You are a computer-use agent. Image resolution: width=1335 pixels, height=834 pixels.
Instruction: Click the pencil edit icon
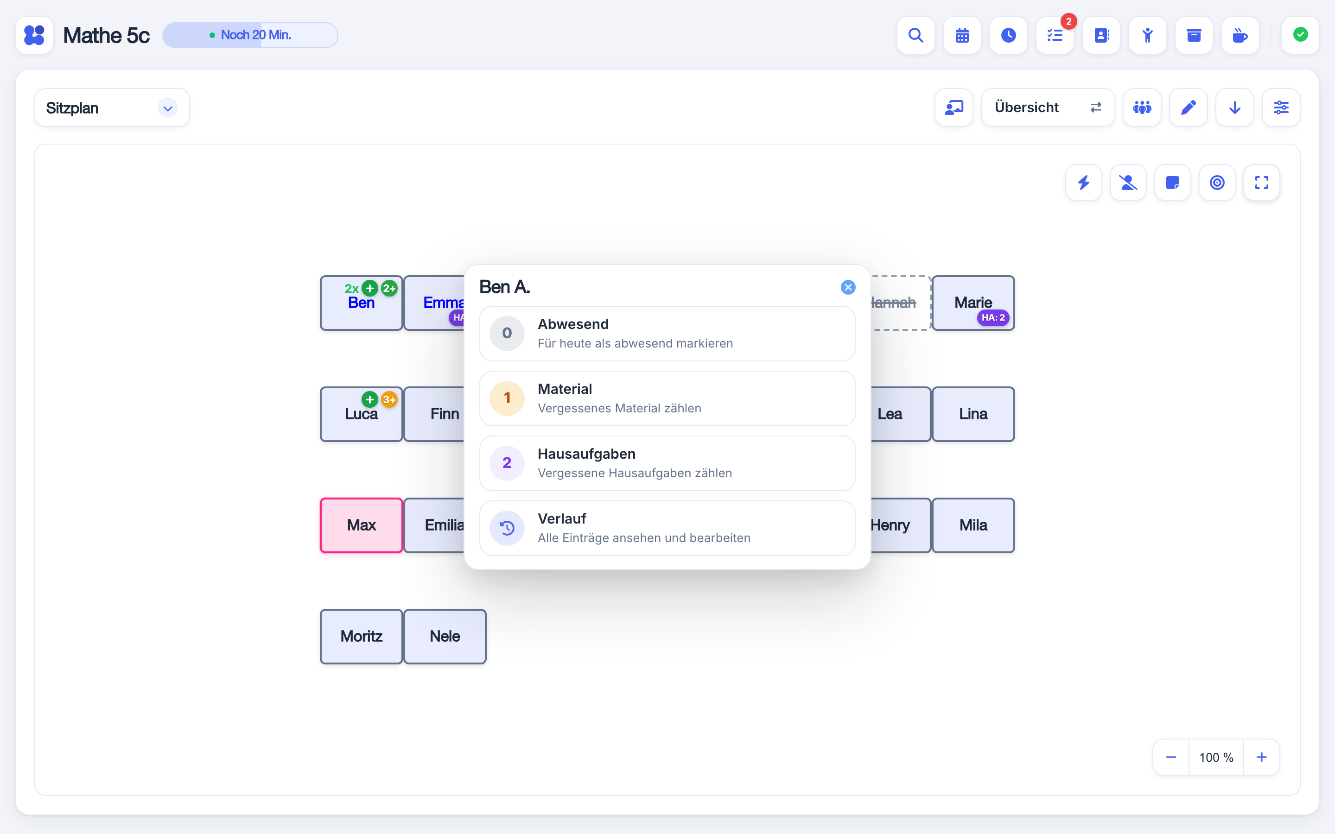pyautogui.click(x=1188, y=107)
